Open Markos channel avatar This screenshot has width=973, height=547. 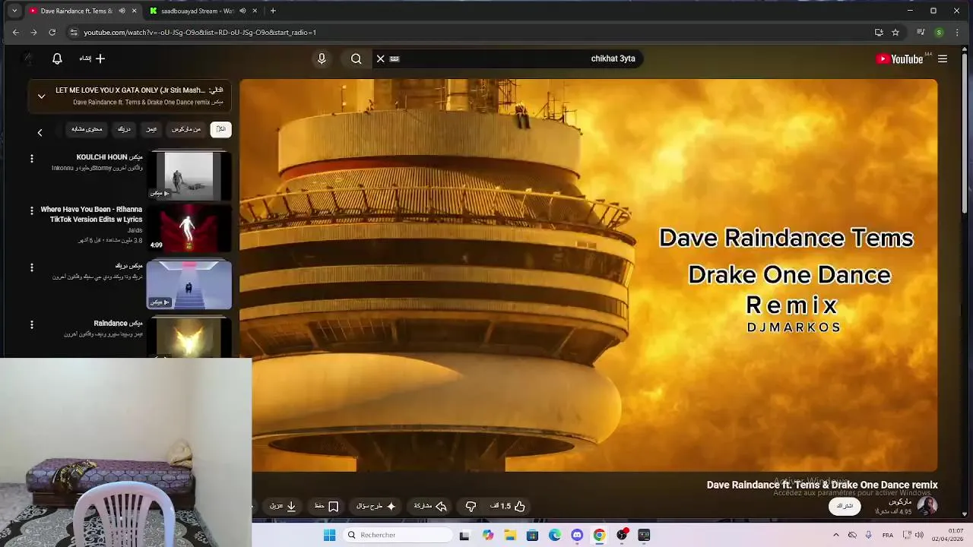927,506
